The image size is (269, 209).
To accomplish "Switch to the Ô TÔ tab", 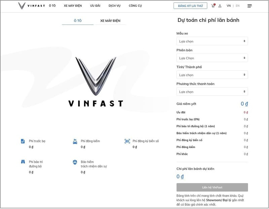I will click(78, 21).
